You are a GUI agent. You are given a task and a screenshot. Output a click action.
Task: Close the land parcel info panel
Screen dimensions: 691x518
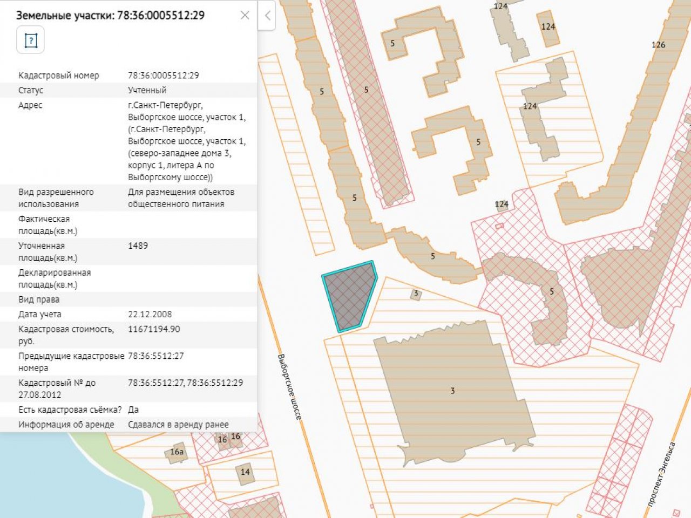(245, 15)
